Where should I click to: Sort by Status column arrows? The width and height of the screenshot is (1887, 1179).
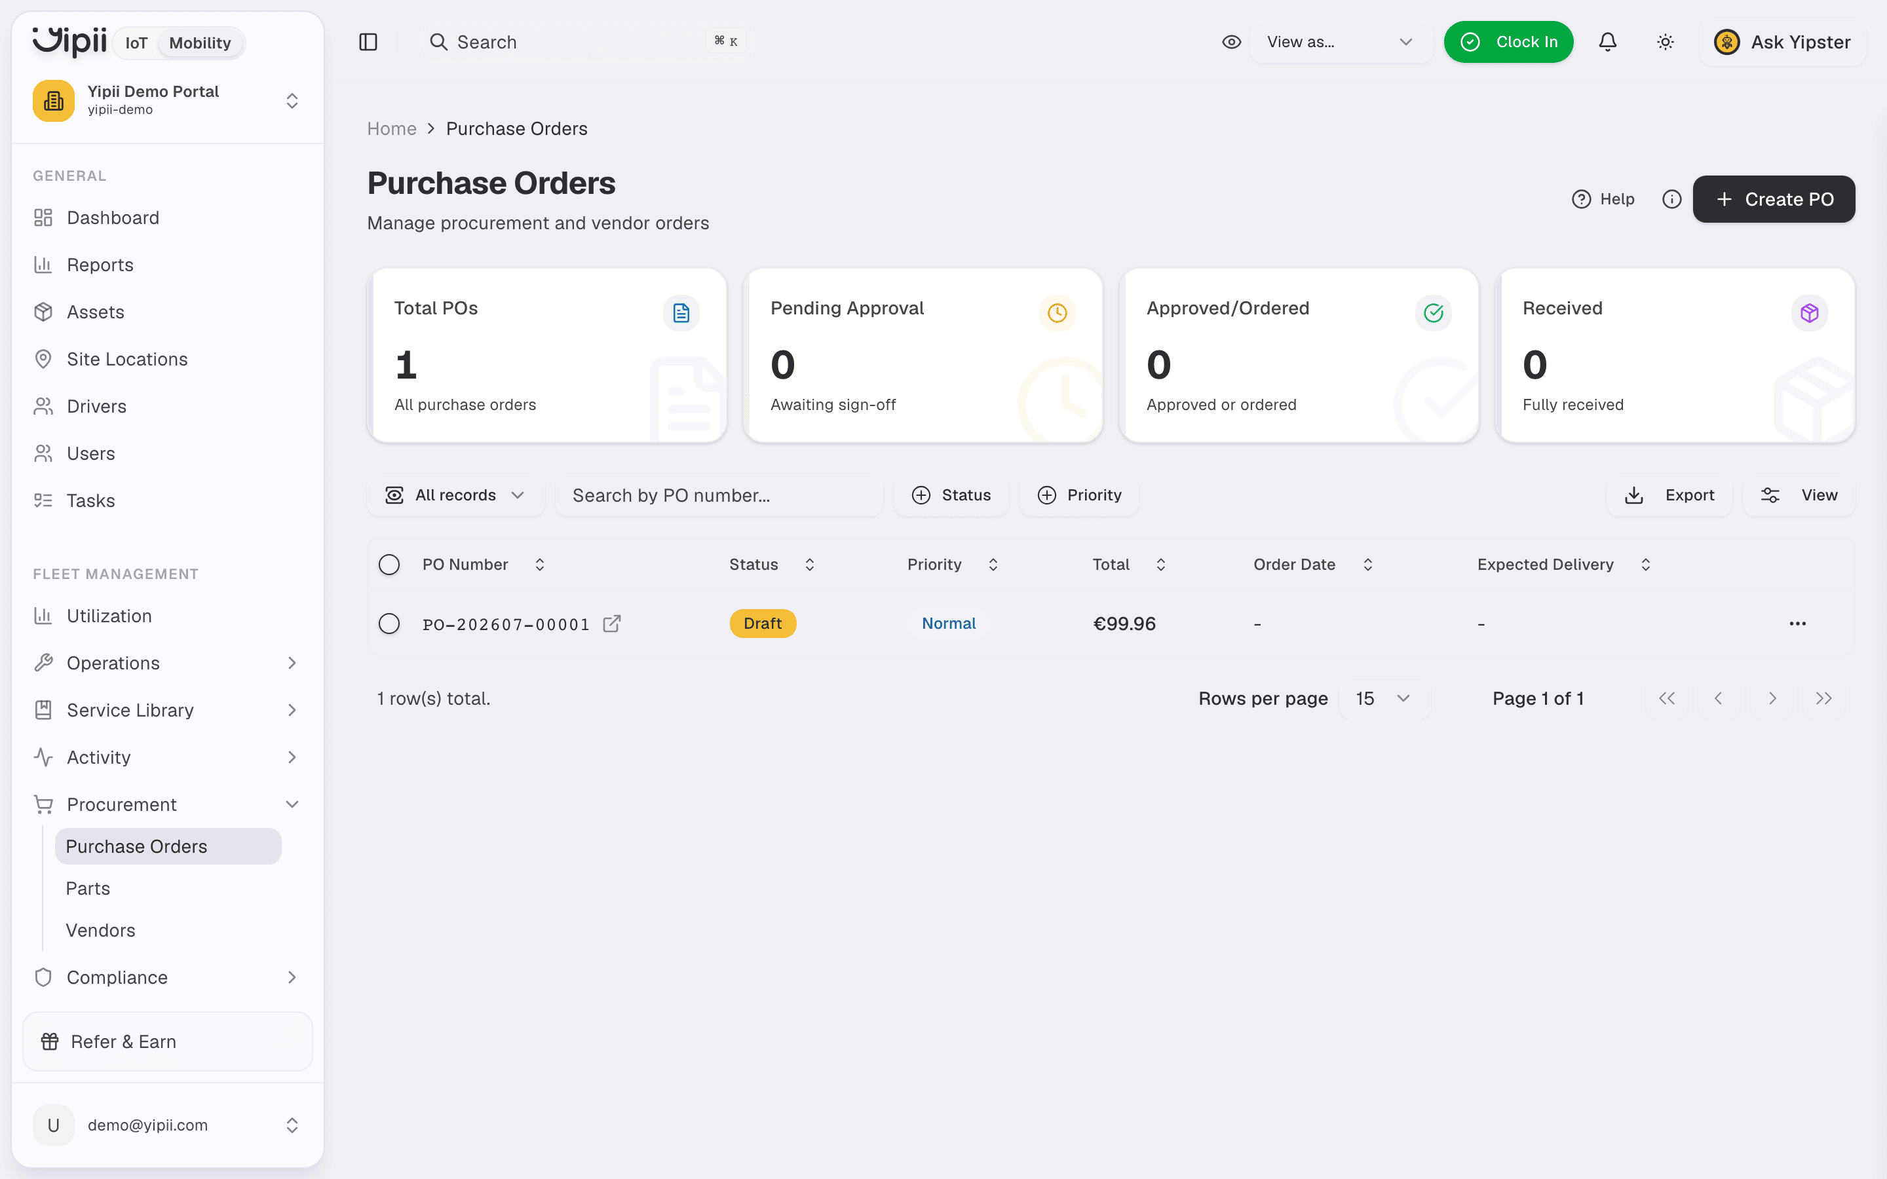[809, 565]
